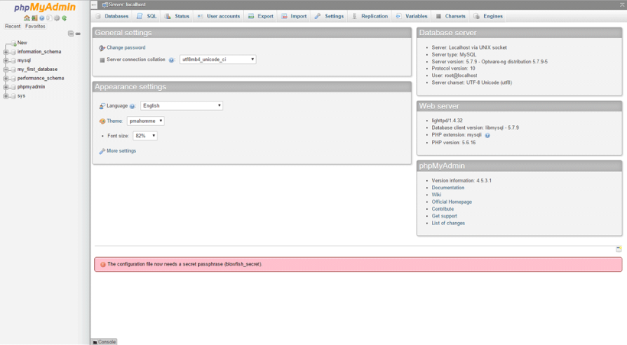Hide navigation panel using top-left dash icon
Viewport: 627px width, 345px height.
pyautogui.click(x=94, y=5)
